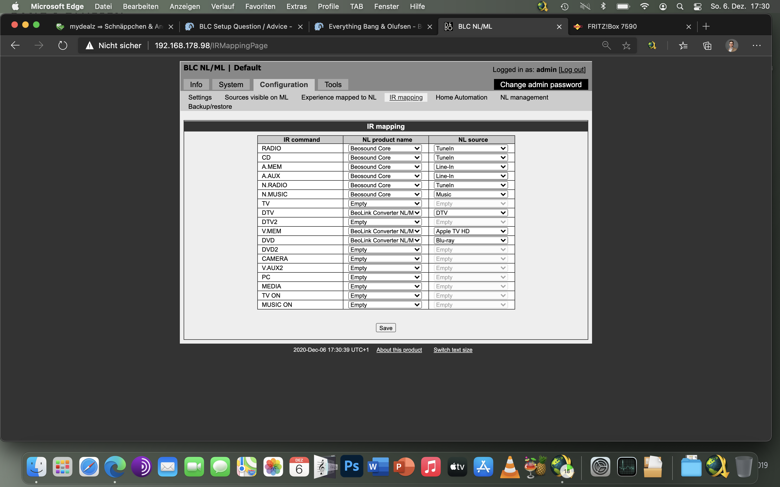The height and width of the screenshot is (487, 780).
Task: Add page to favorites star icon
Action: tap(626, 45)
